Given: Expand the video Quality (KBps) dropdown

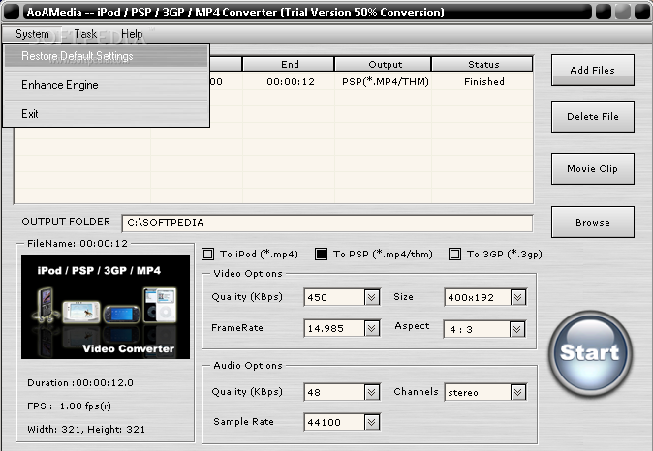Looking at the screenshot, I should pyautogui.click(x=372, y=297).
